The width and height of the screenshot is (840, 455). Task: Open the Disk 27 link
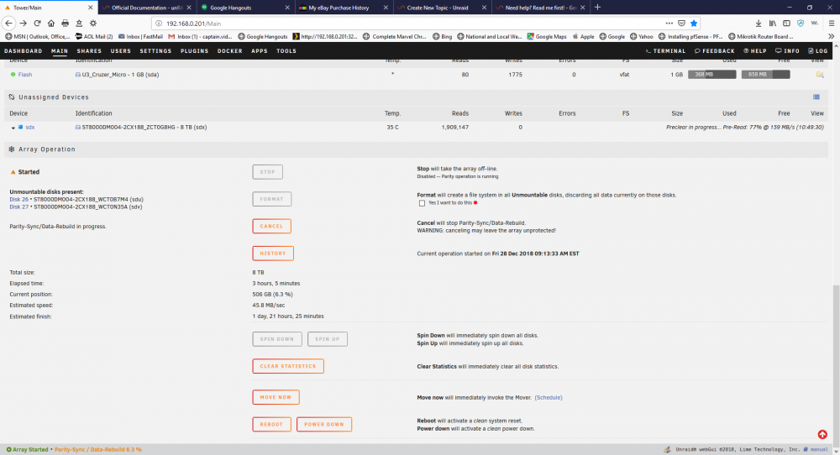point(18,207)
